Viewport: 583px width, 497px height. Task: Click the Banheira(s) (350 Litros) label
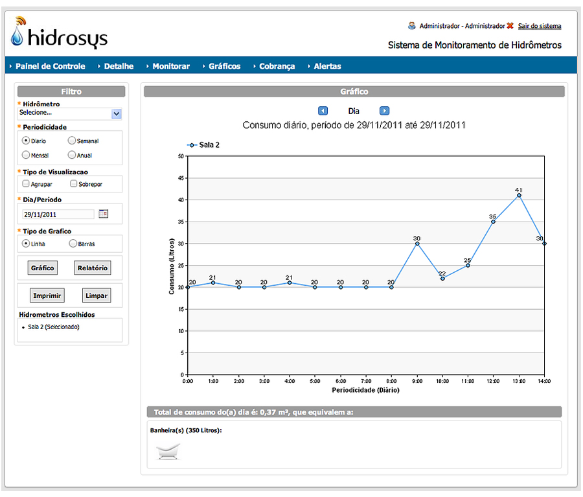[x=186, y=430]
